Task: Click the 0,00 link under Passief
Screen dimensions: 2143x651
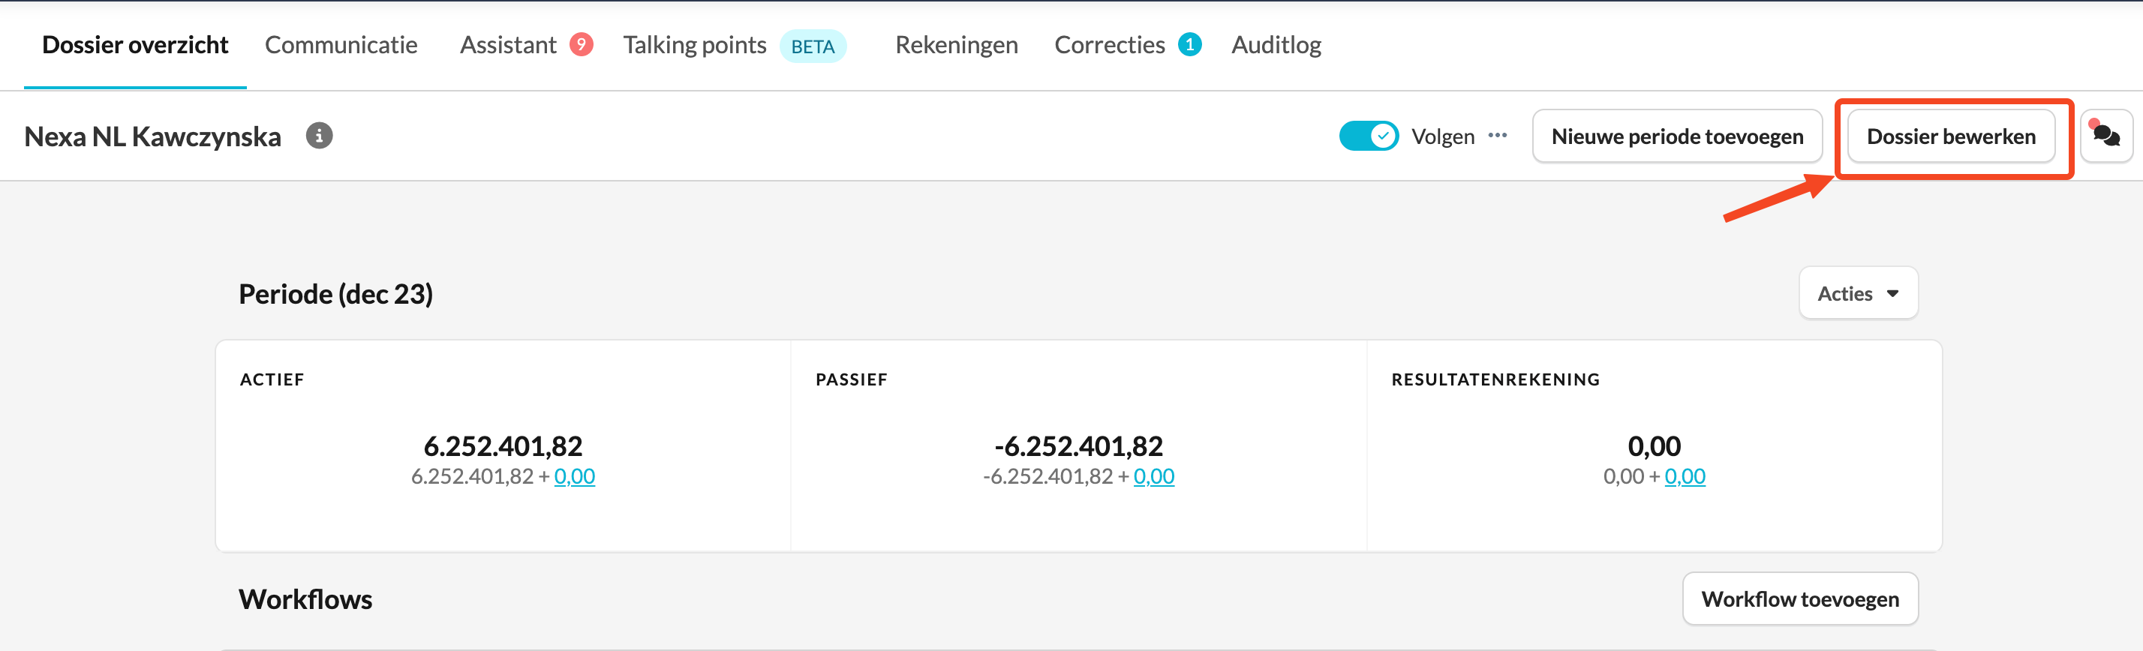Action: point(1153,476)
